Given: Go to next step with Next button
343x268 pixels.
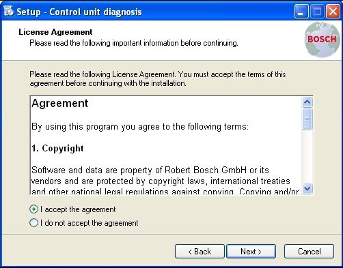Looking at the screenshot, I should (251, 252).
